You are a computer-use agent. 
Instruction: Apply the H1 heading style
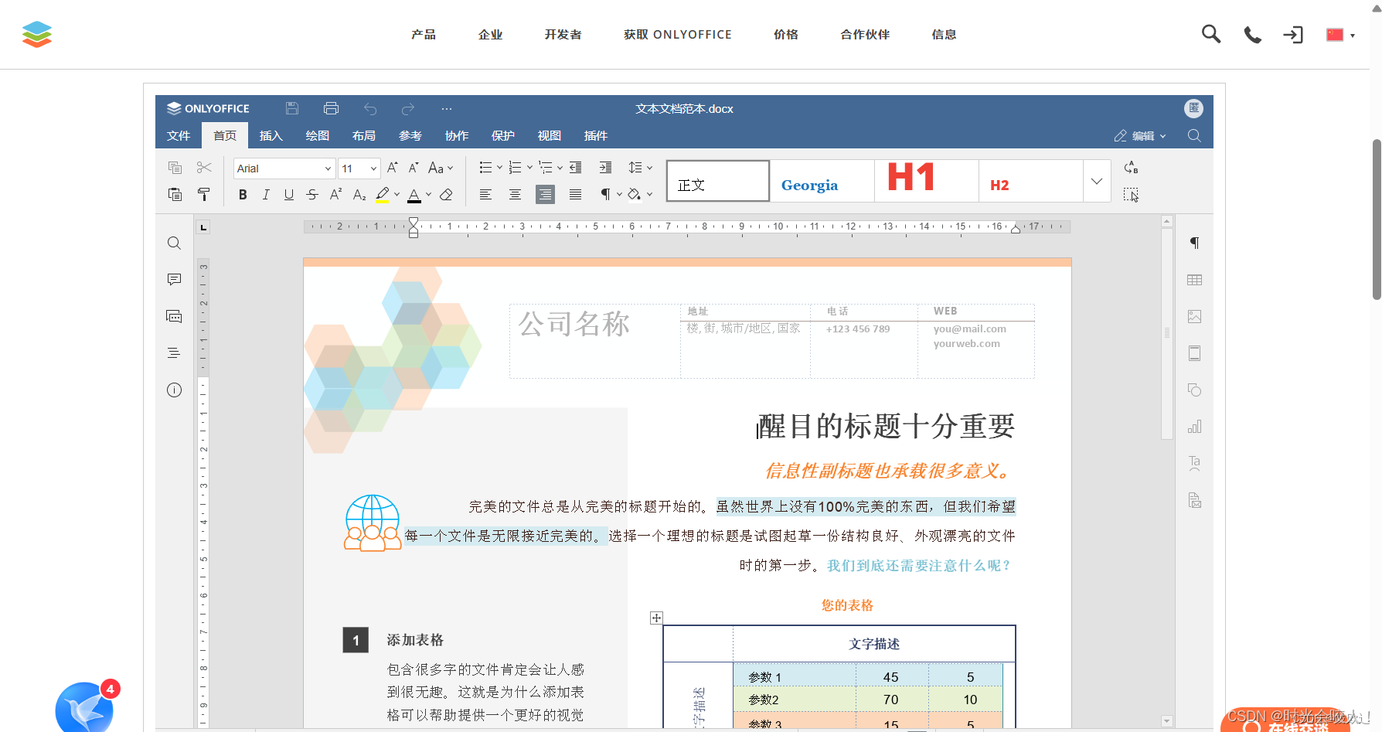click(x=927, y=181)
